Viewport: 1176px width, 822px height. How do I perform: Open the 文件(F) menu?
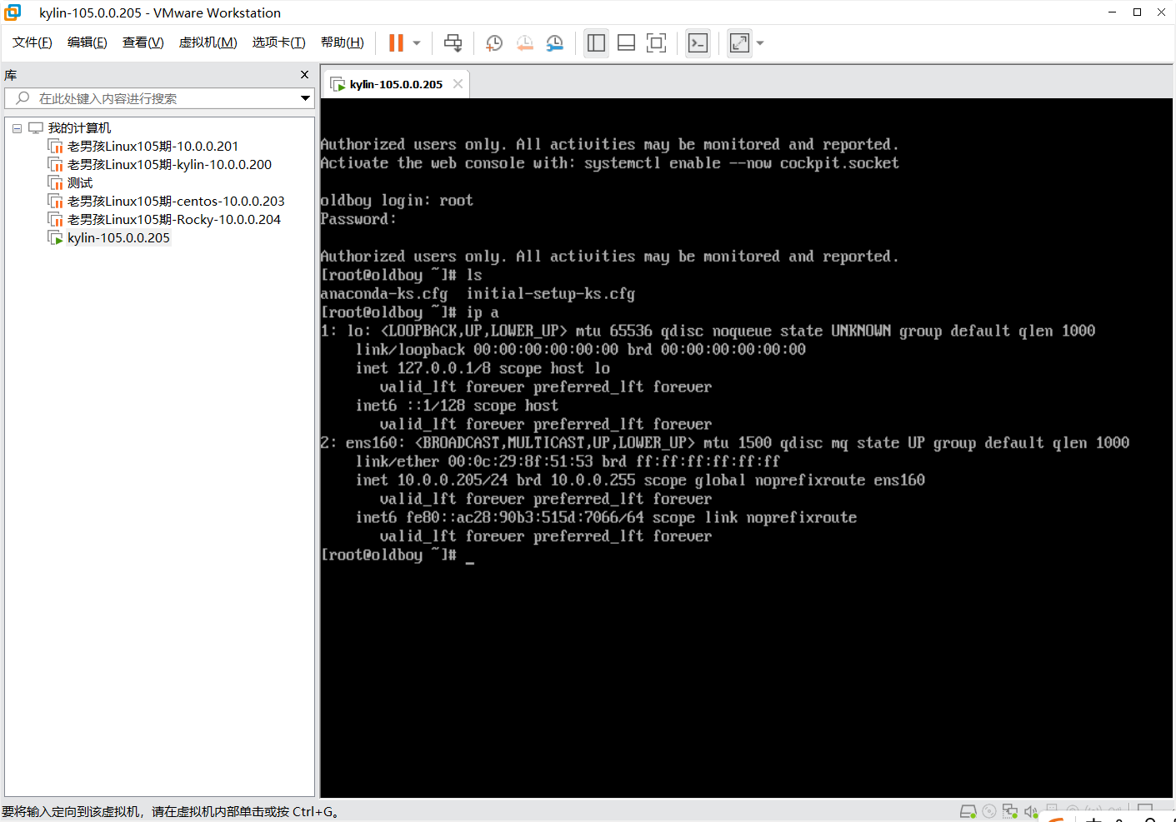[33, 42]
